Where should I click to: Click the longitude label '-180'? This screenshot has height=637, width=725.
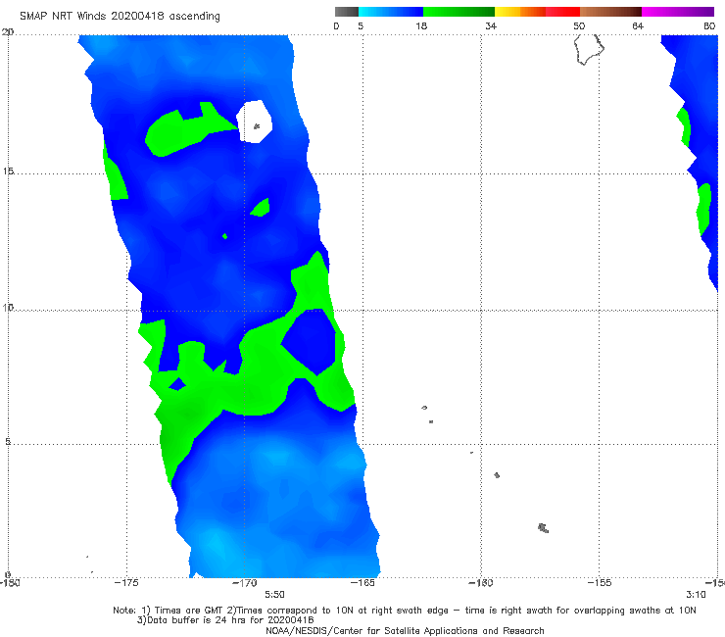(x=9, y=583)
